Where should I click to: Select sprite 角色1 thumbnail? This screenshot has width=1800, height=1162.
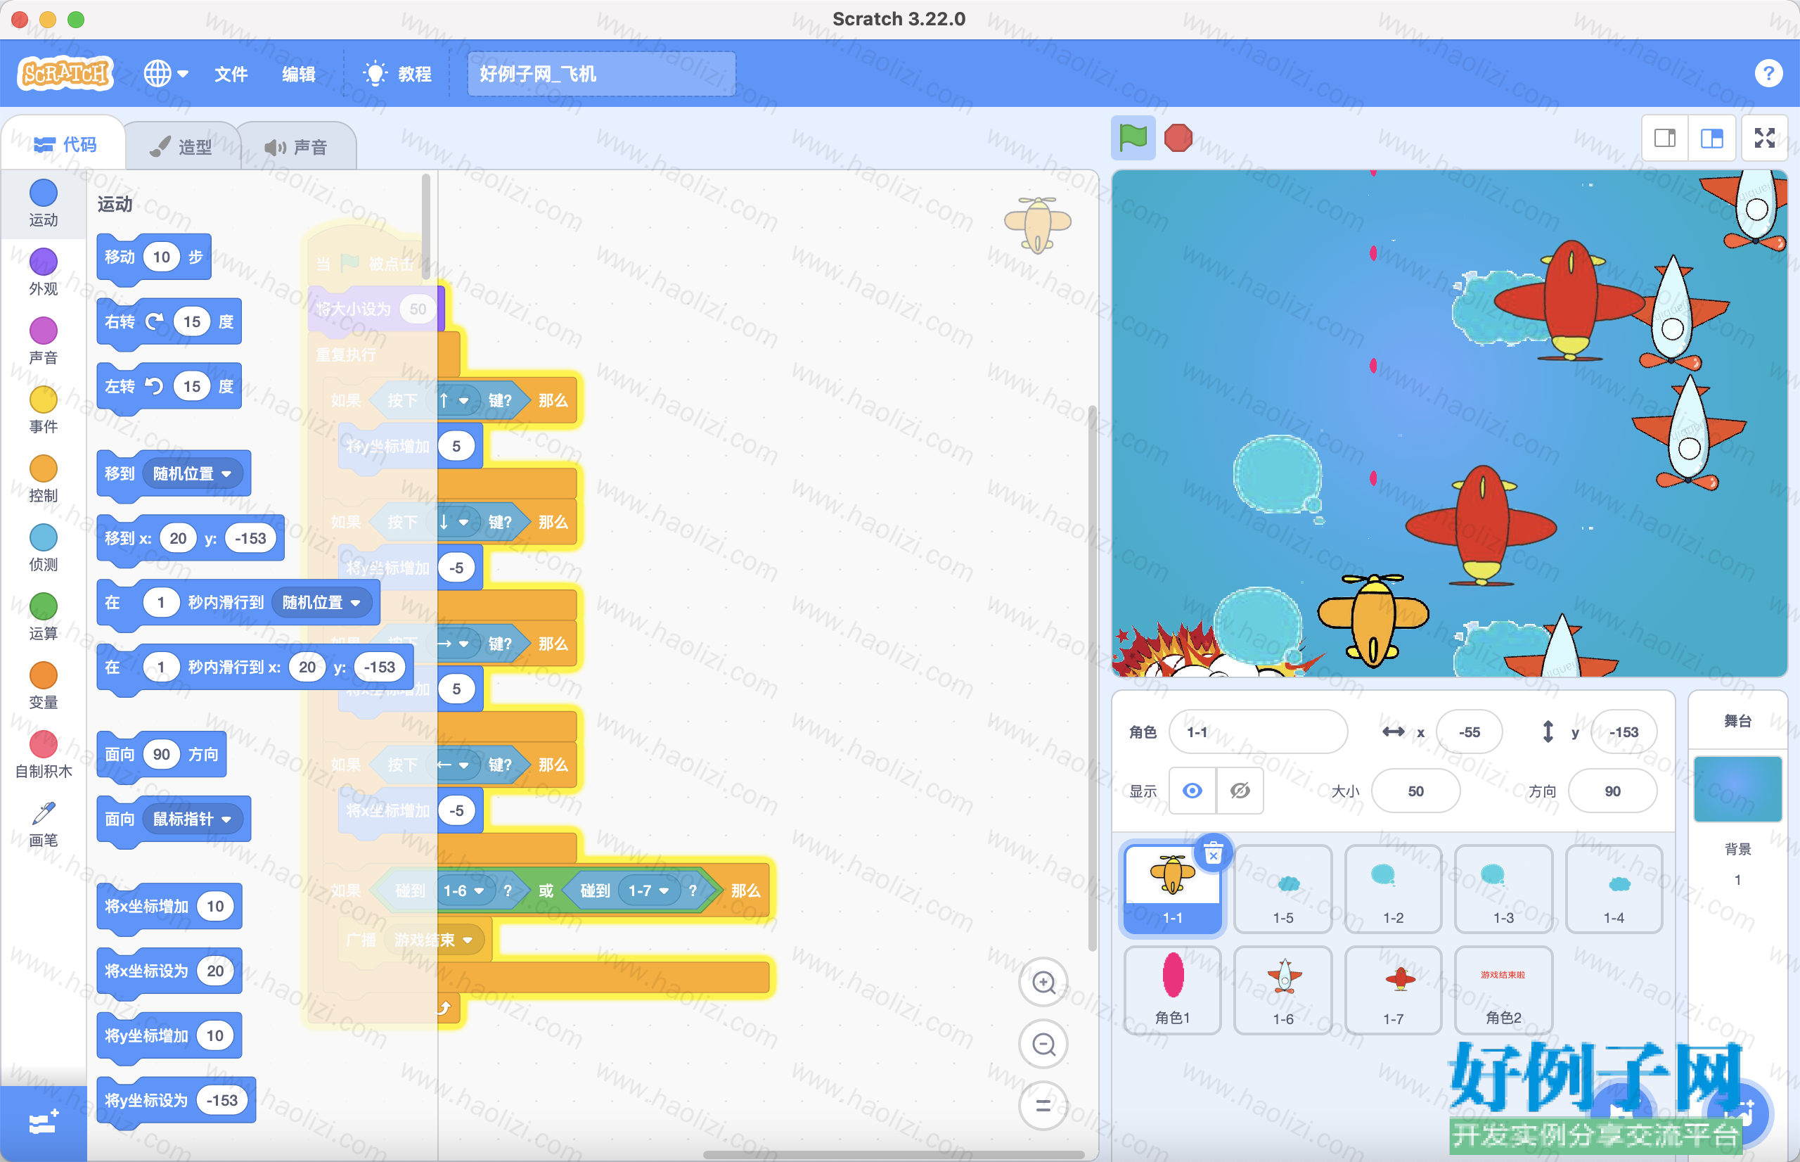[1173, 990]
